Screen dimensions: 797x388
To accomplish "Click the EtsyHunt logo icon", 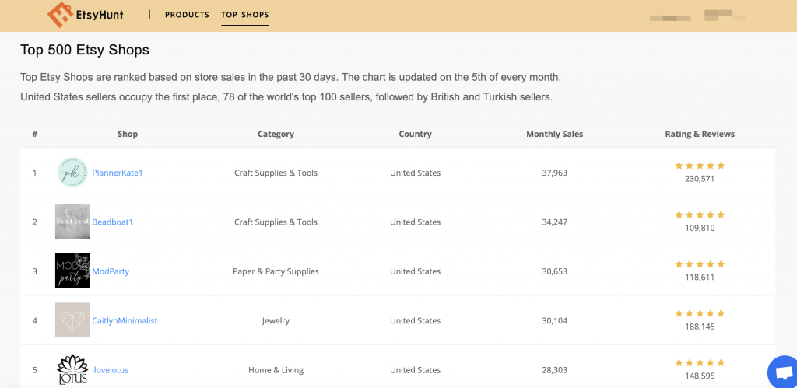I will [x=60, y=15].
